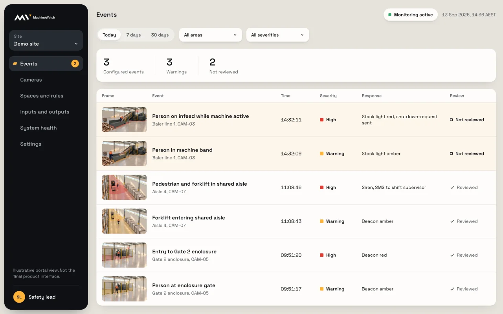Open Spaces and rules

tap(46, 96)
